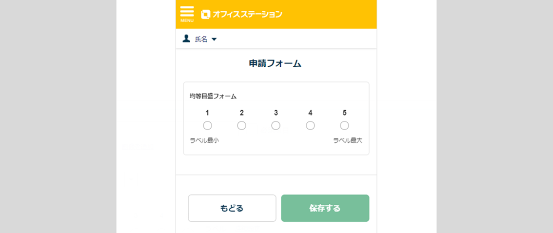This screenshot has height=233, width=553.
Task: Click the オフィスステーション logo icon
Action: click(x=206, y=15)
